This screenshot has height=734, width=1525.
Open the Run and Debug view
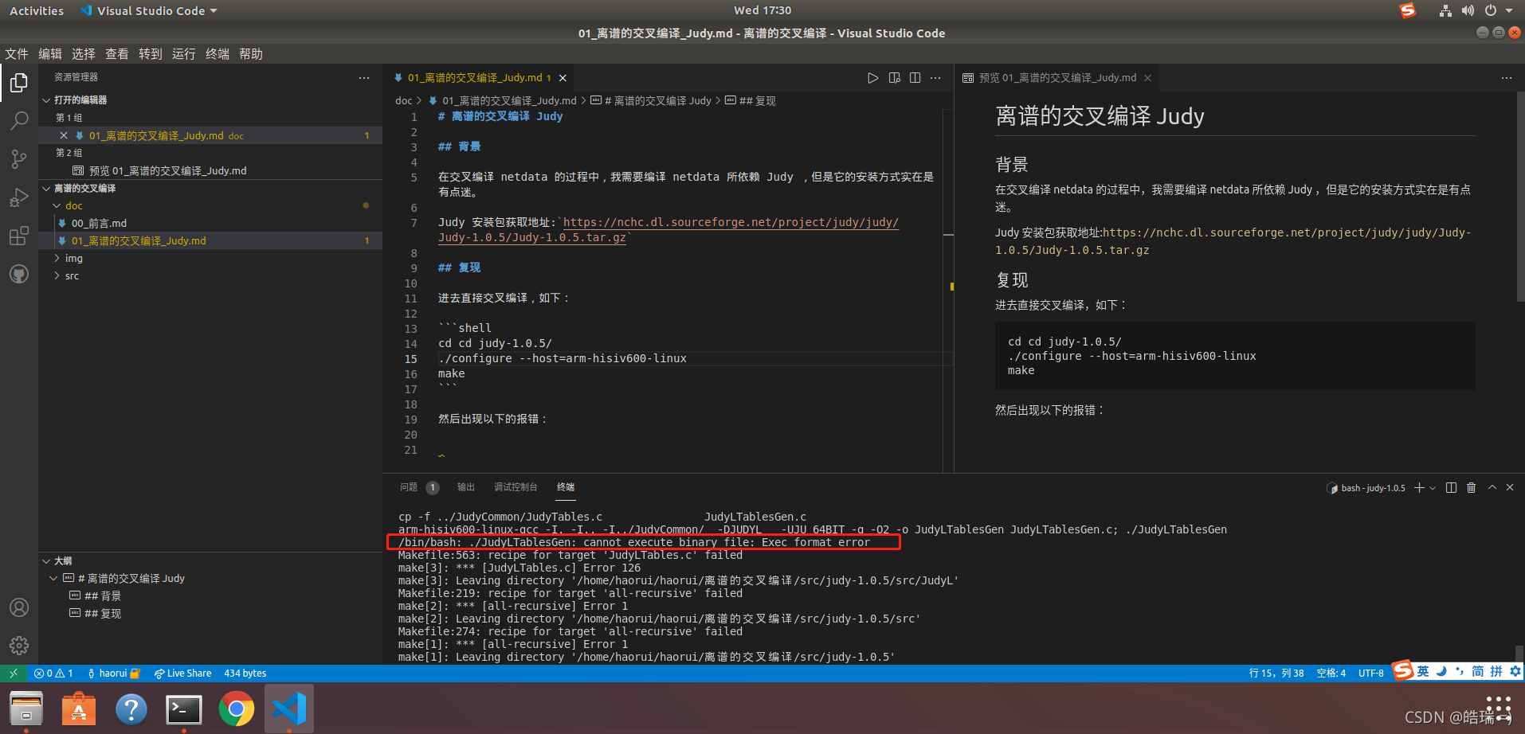click(x=19, y=197)
